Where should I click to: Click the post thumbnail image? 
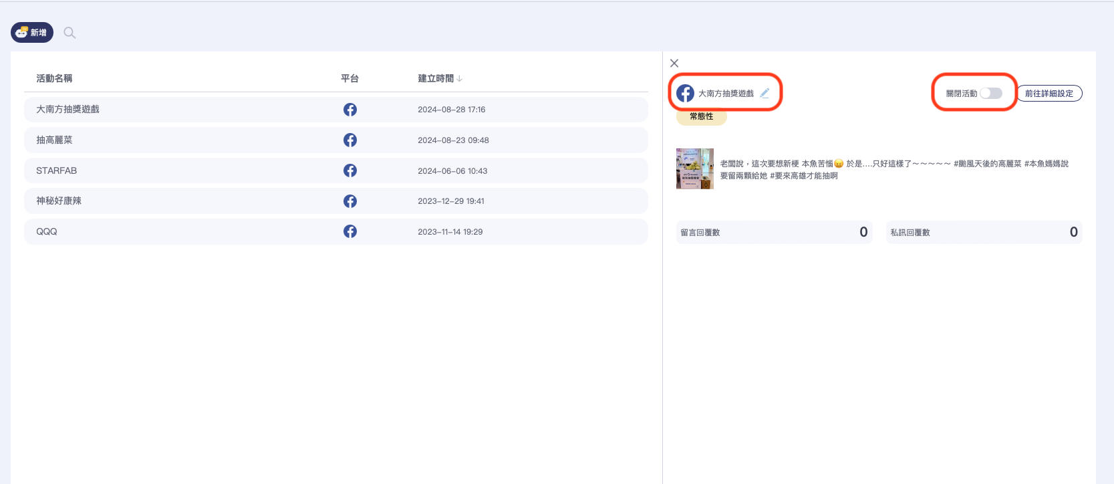695,168
